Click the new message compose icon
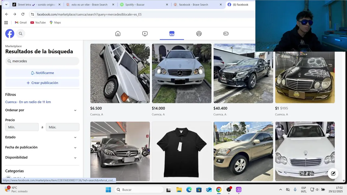 point(333,174)
